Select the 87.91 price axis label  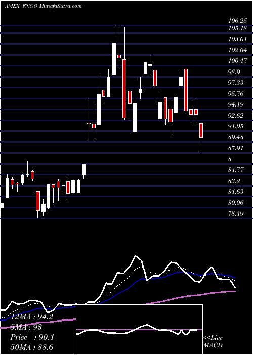click(x=236, y=148)
